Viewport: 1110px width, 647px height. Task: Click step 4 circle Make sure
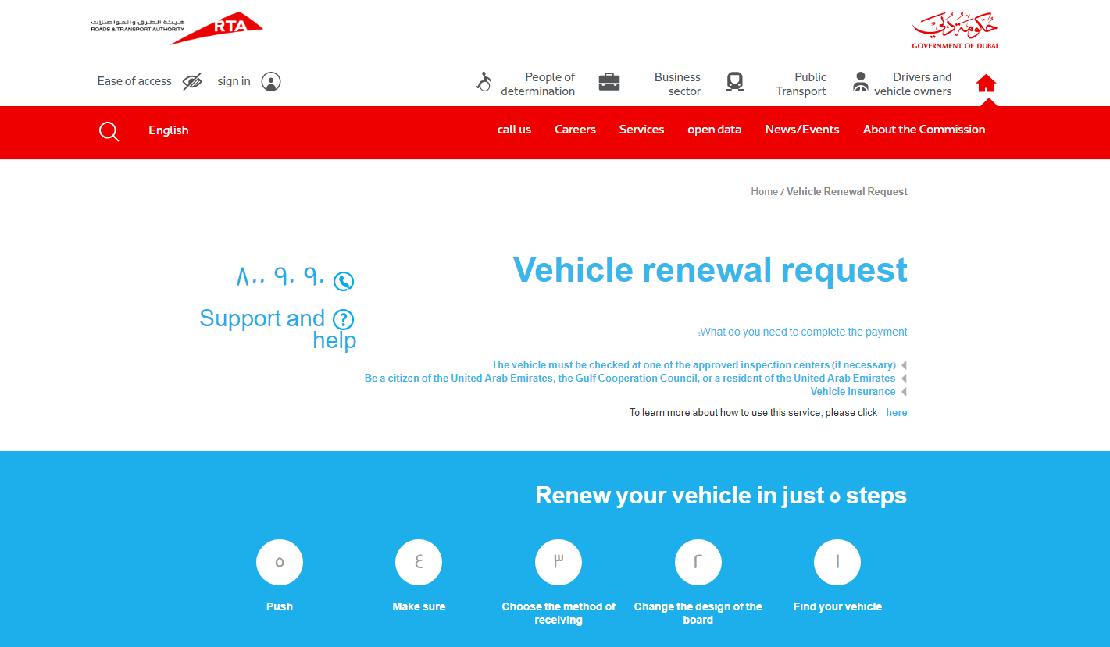[x=419, y=562]
